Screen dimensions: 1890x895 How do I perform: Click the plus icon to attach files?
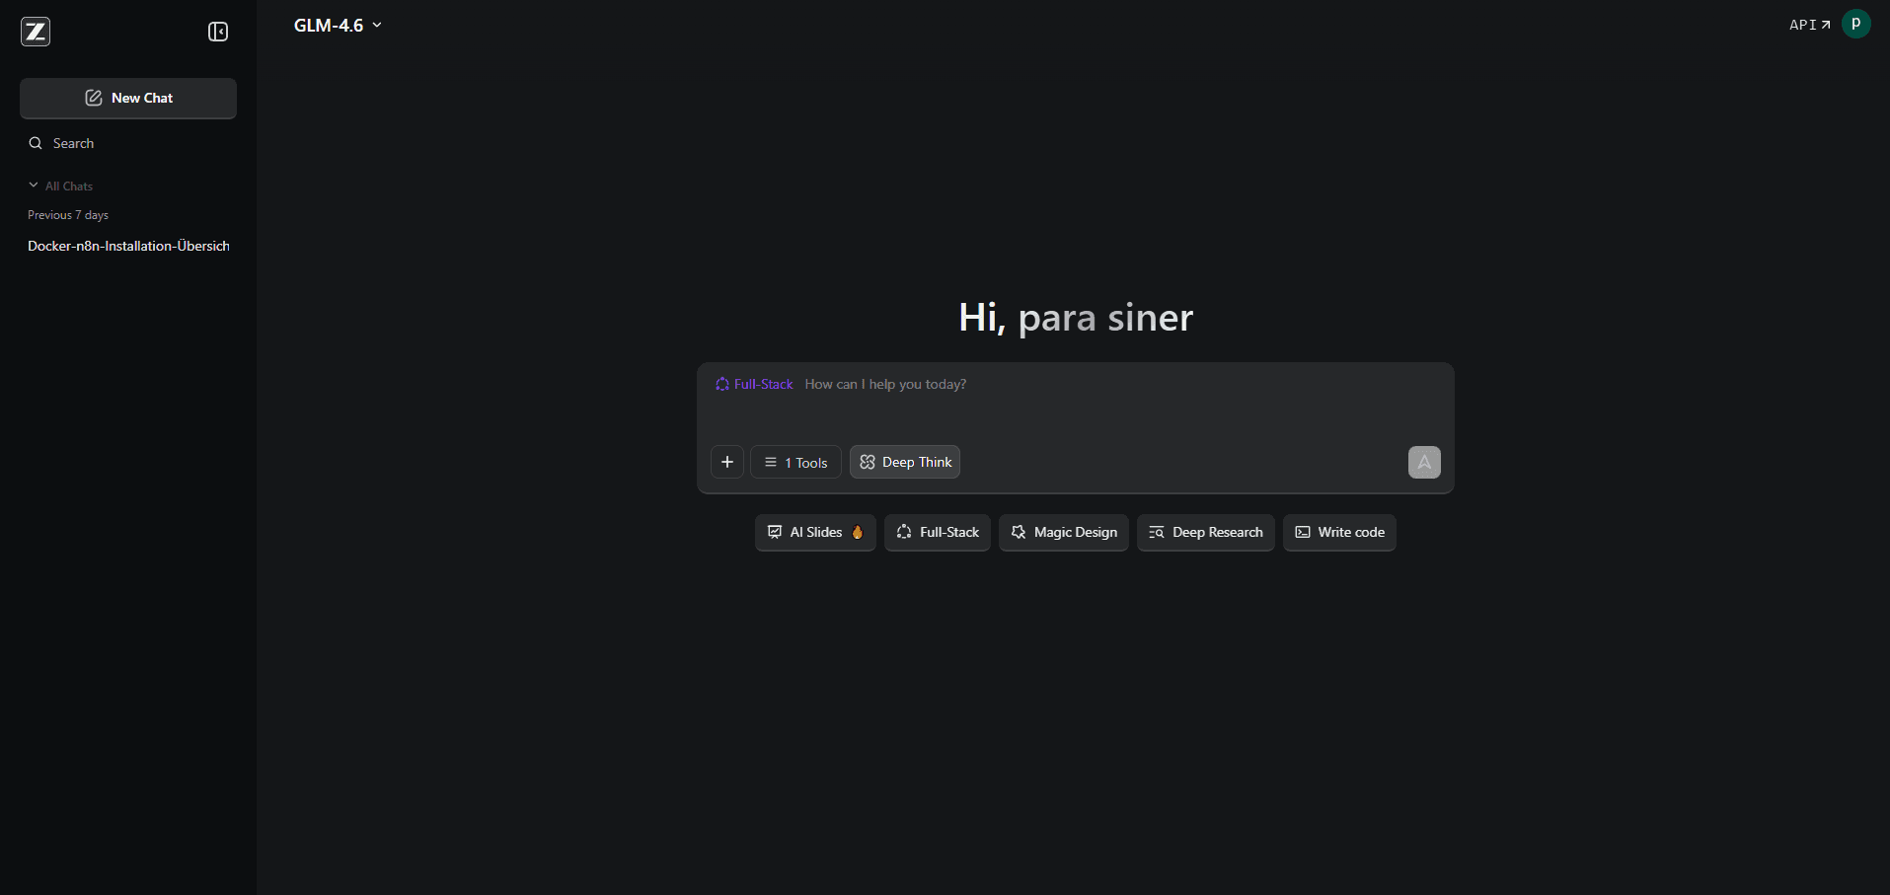coord(727,462)
